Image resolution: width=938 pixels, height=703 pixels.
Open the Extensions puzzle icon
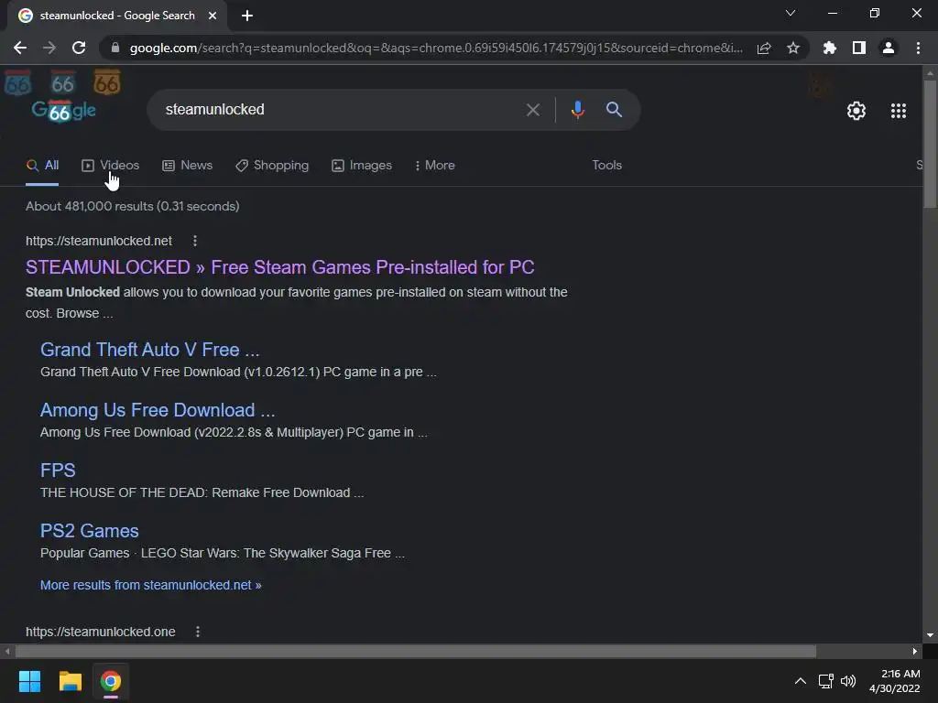coord(829,48)
